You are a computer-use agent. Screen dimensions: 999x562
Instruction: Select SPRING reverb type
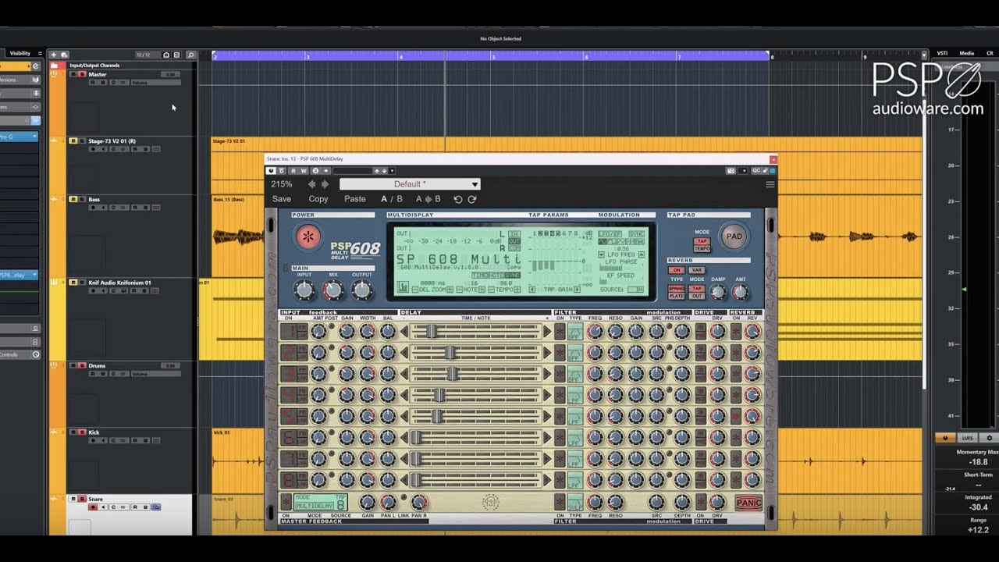[x=677, y=289]
